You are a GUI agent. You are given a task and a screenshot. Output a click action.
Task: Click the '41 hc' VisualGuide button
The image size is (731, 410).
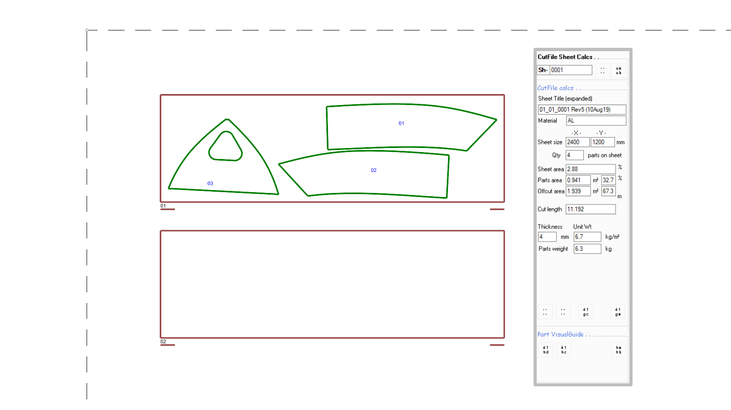[x=564, y=350]
